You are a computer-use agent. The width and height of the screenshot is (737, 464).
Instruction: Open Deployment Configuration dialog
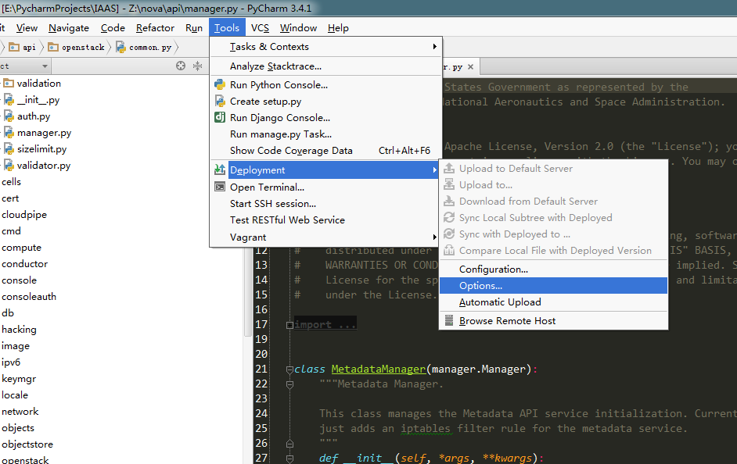point(554,269)
